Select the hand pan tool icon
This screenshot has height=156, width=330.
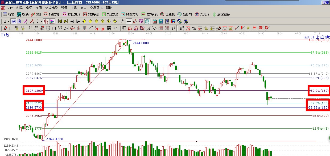coord(123,21)
